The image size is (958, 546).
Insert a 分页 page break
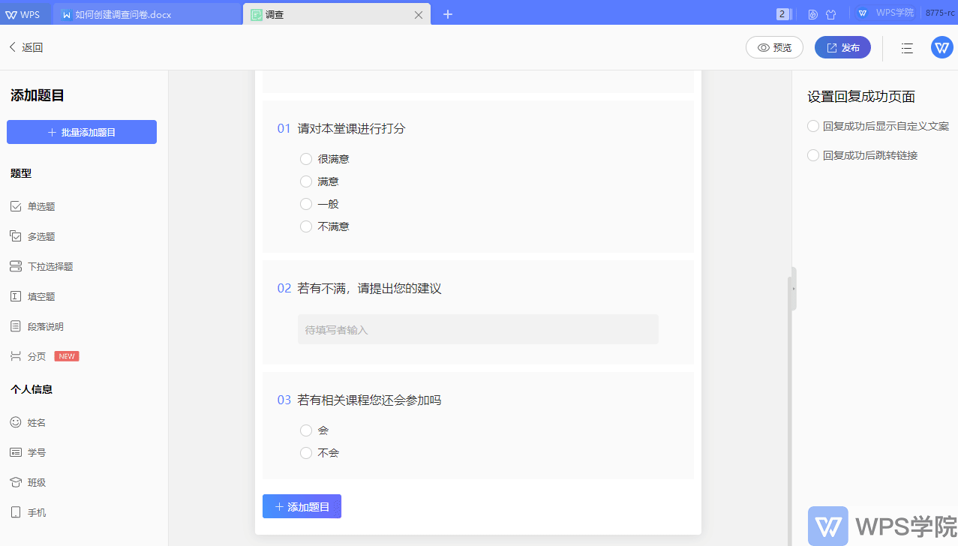[35, 355]
